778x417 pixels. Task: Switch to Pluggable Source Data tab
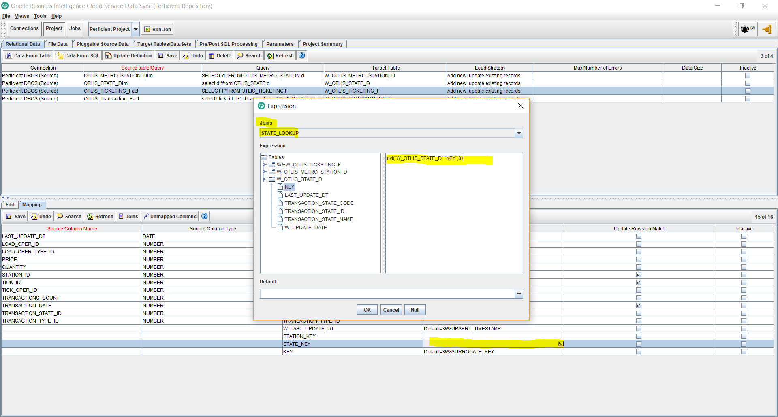103,44
